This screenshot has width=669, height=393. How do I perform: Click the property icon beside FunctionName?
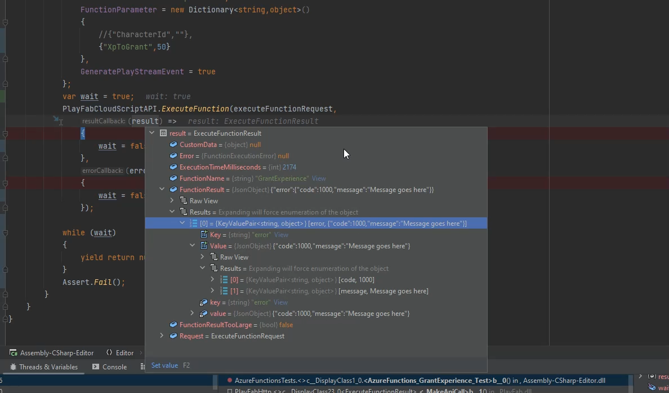click(173, 178)
